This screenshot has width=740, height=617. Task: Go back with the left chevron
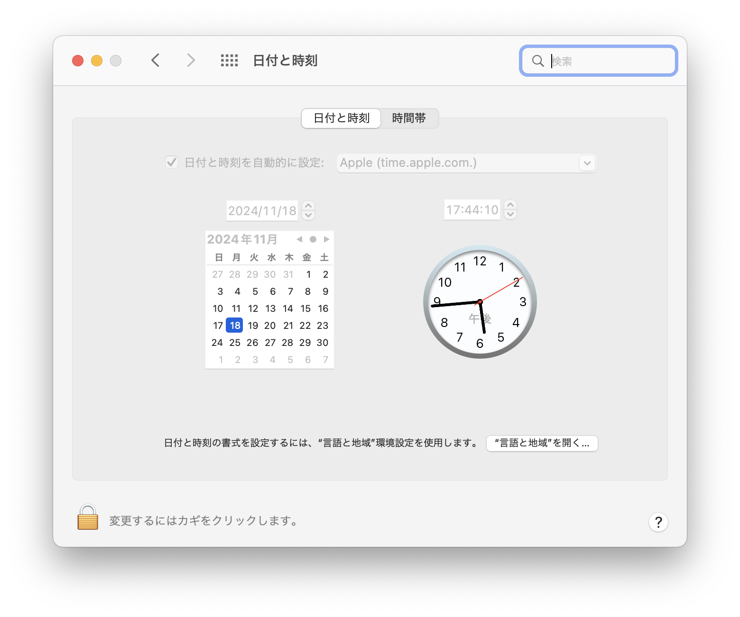(x=156, y=61)
